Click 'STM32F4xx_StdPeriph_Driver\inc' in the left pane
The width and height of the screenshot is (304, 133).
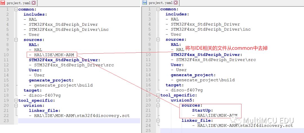(69, 29)
